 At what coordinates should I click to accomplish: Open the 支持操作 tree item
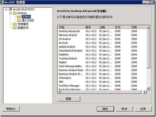(x=23, y=24)
